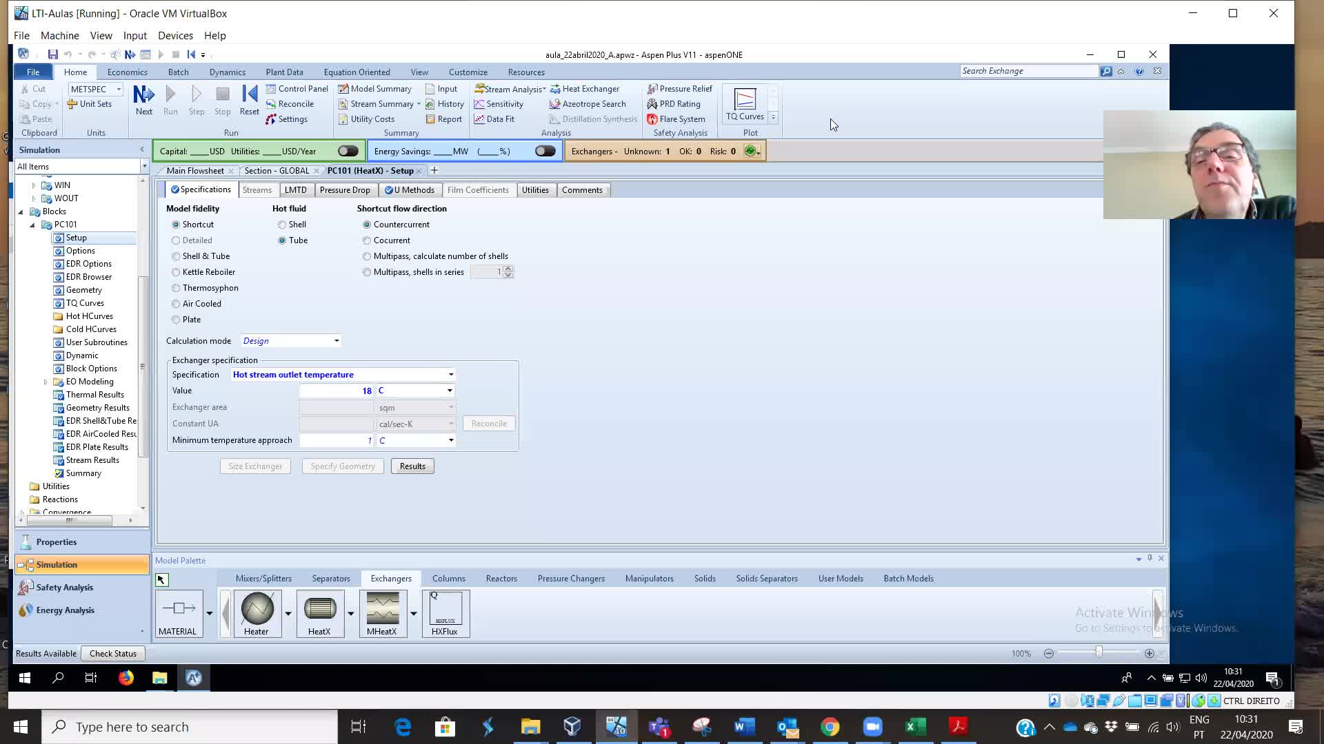The height and width of the screenshot is (744, 1324).
Task: Click the Search Exchange field
Action: (1028, 71)
